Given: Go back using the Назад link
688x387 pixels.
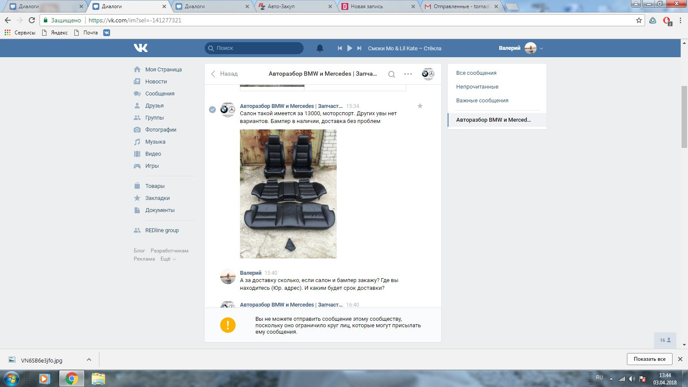Looking at the screenshot, I should 224,74.
